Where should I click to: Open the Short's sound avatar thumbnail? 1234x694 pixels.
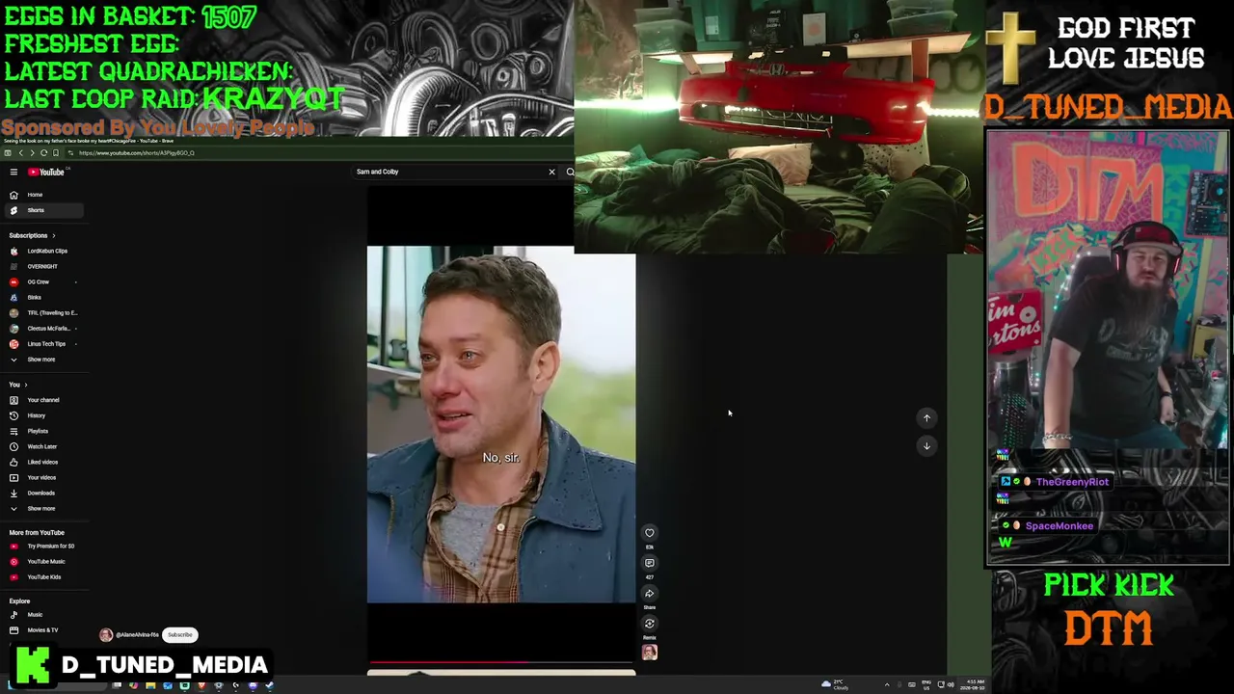pos(649,653)
